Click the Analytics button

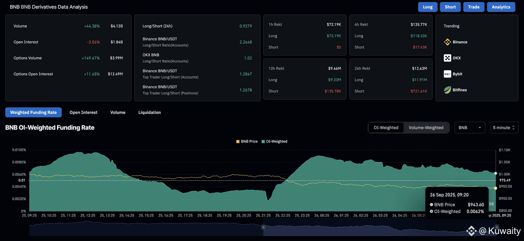click(501, 7)
